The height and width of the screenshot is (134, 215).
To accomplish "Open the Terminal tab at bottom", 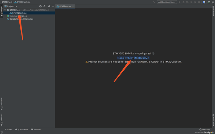I will (36, 129).
